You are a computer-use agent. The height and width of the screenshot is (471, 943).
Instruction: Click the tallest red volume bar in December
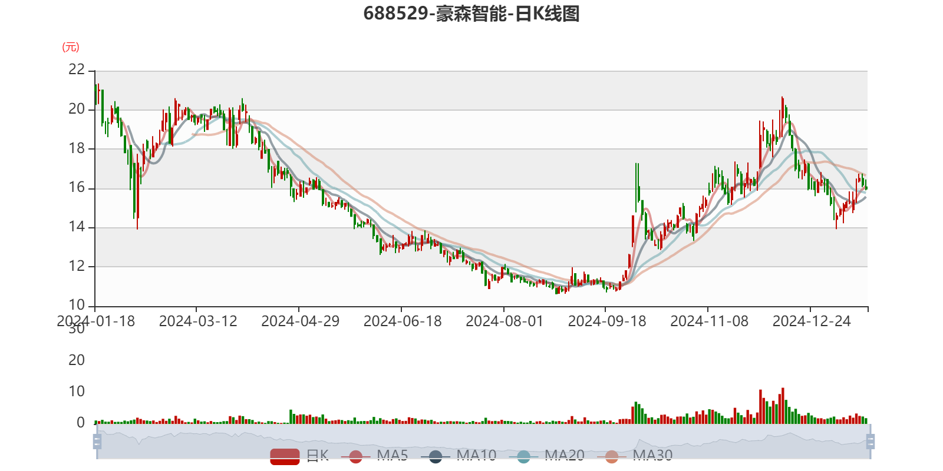(x=783, y=406)
